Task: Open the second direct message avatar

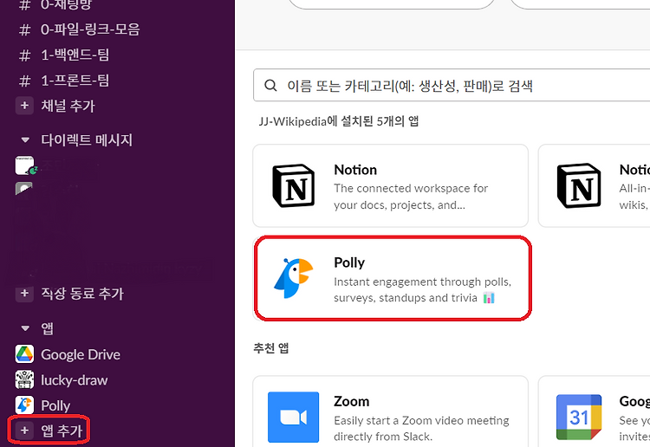Action: pos(24,189)
